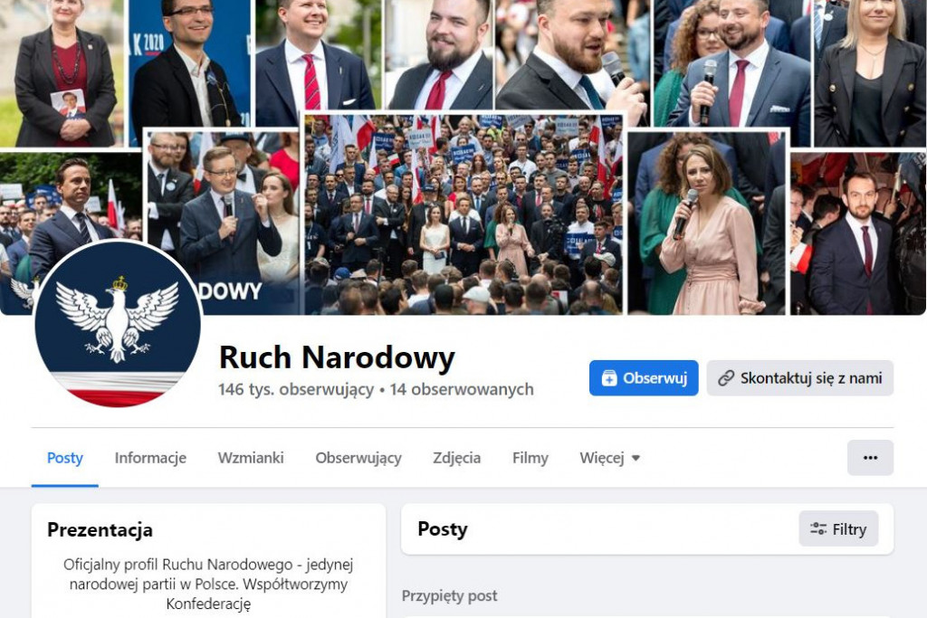Click the 14 obserwowanych link
This screenshot has width=927, height=618.
tap(462, 389)
